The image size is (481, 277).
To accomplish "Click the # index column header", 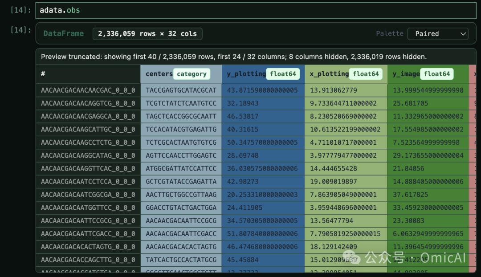I will pyautogui.click(x=88, y=74).
